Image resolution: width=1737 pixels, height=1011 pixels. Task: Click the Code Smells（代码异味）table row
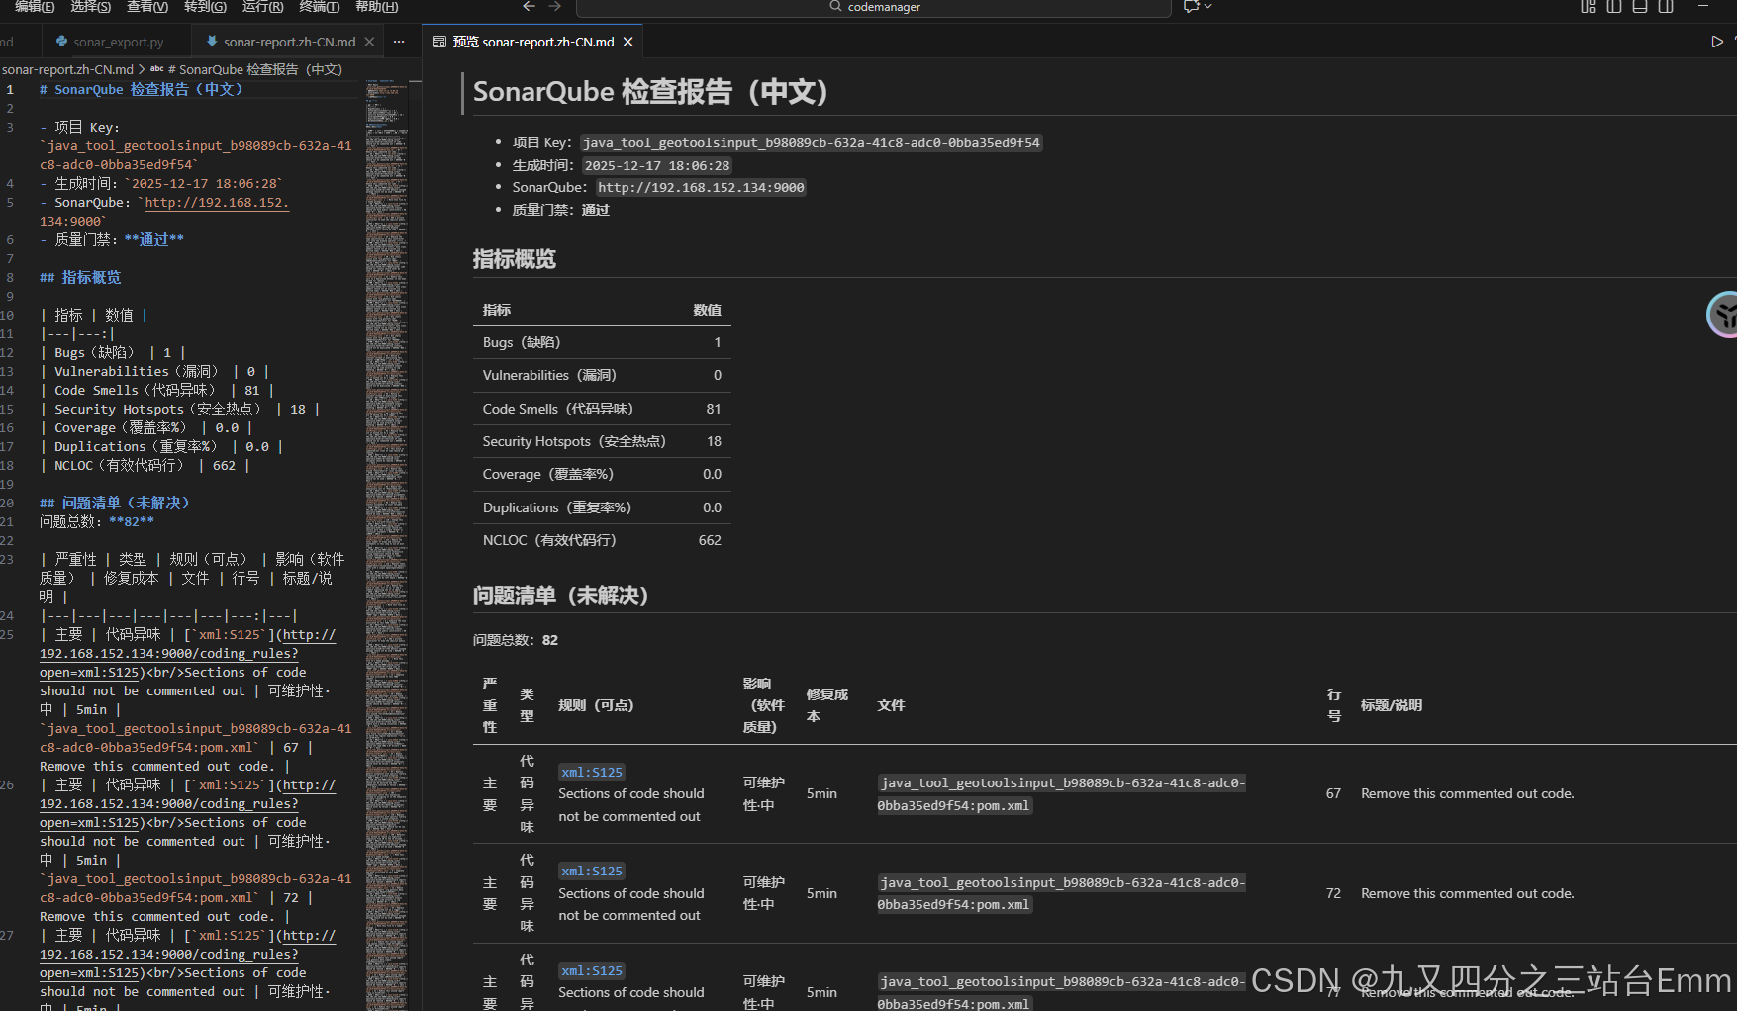(602, 409)
